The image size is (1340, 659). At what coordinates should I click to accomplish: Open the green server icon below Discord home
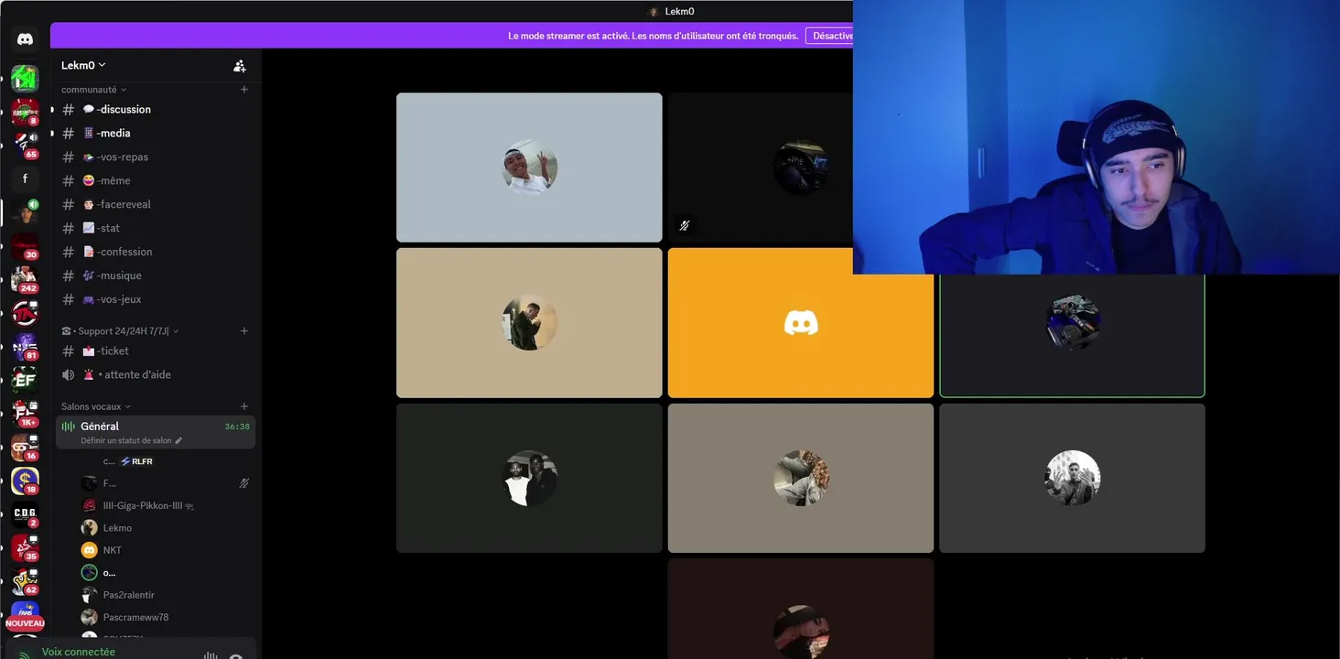(25, 79)
